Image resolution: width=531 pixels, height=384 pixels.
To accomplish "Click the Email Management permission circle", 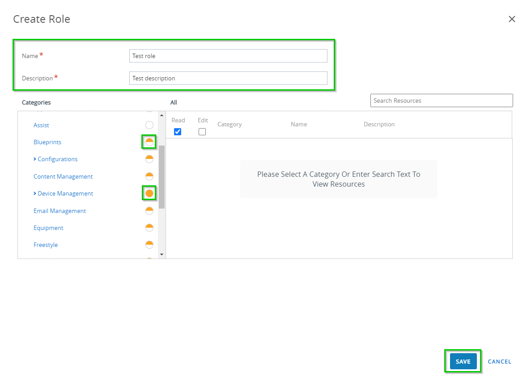I will point(149,210).
